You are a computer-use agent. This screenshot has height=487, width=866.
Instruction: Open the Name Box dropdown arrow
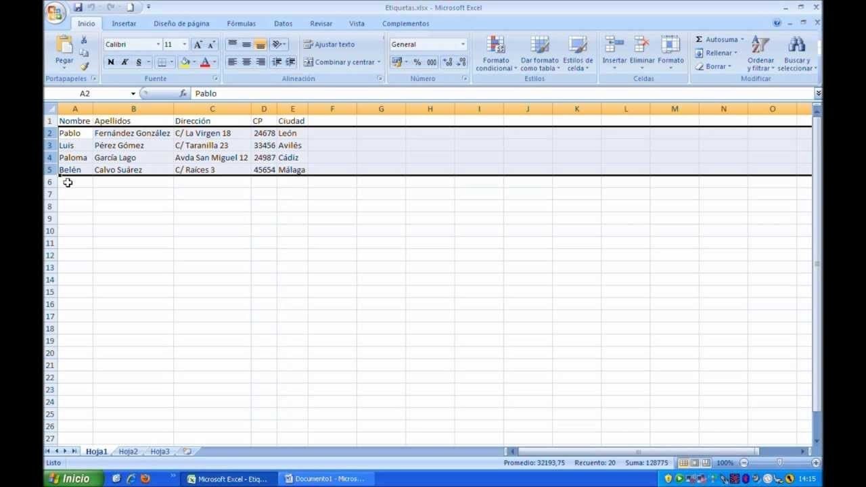[x=133, y=94]
